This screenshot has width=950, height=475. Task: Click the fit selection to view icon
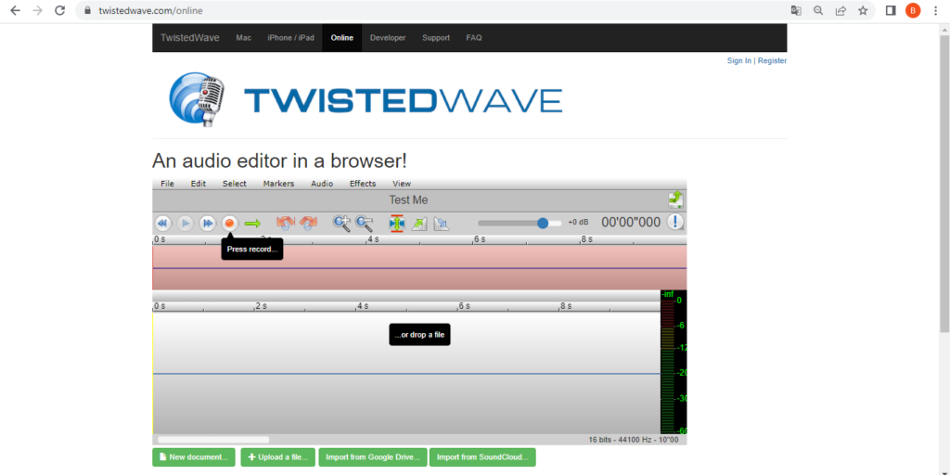pyautogui.click(x=397, y=223)
